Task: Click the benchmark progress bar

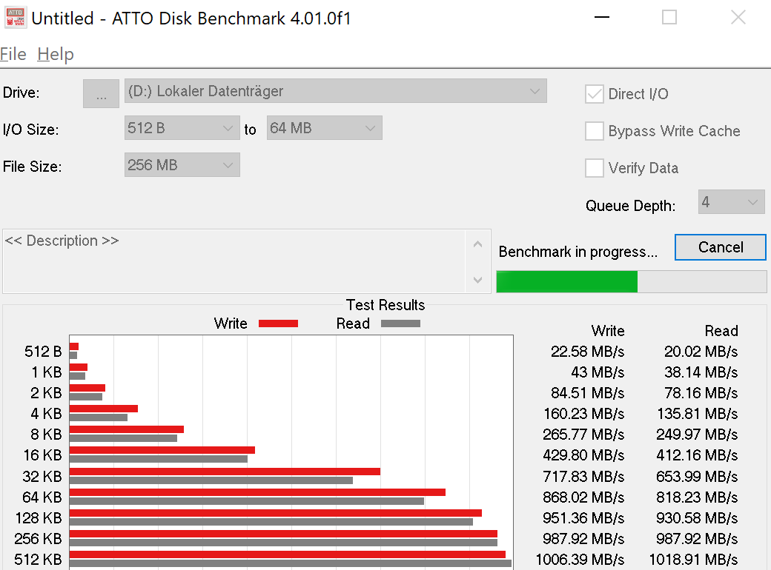Action: [x=632, y=282]
